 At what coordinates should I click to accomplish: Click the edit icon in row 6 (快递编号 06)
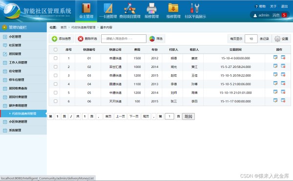click(275, 100)
